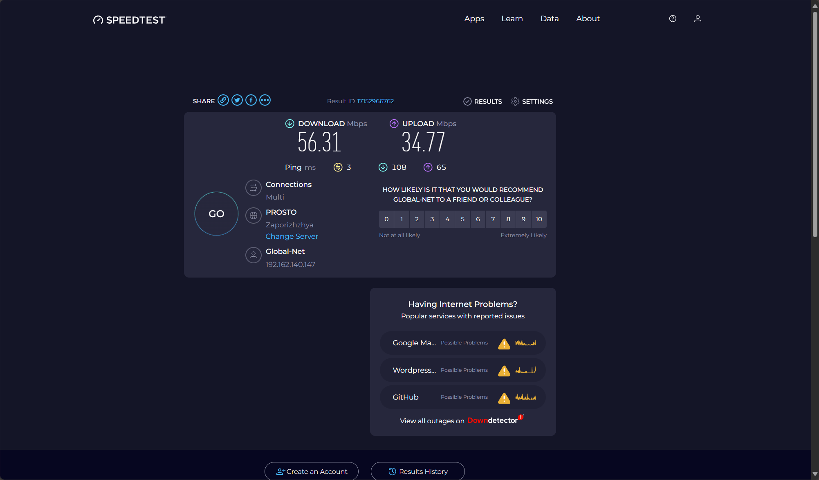The image size is (819, 480).
Task: Click the upload arrow icon
Action: [x=394, y=123]
